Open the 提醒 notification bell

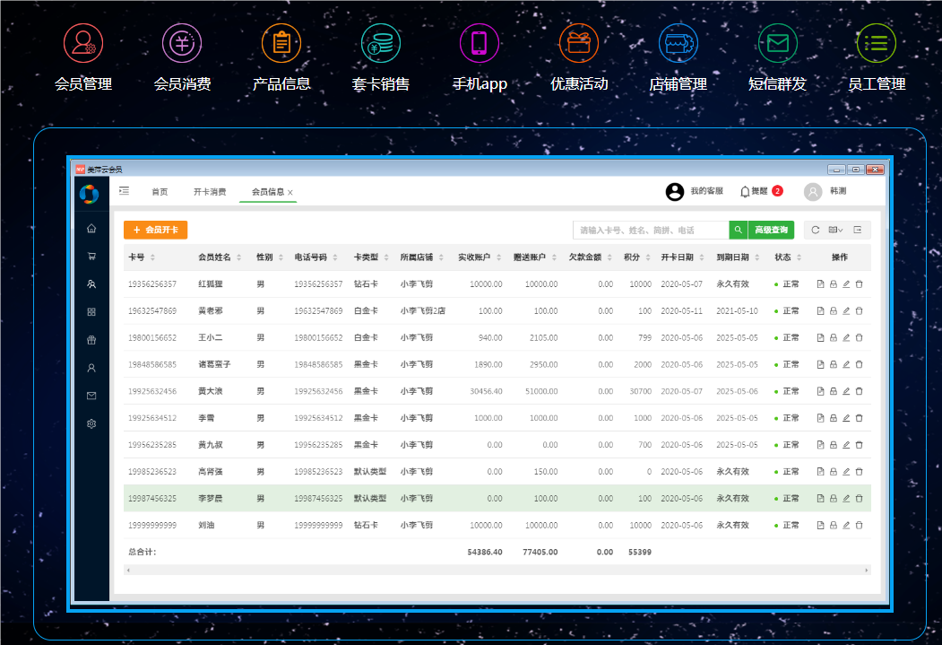(745, 191)
